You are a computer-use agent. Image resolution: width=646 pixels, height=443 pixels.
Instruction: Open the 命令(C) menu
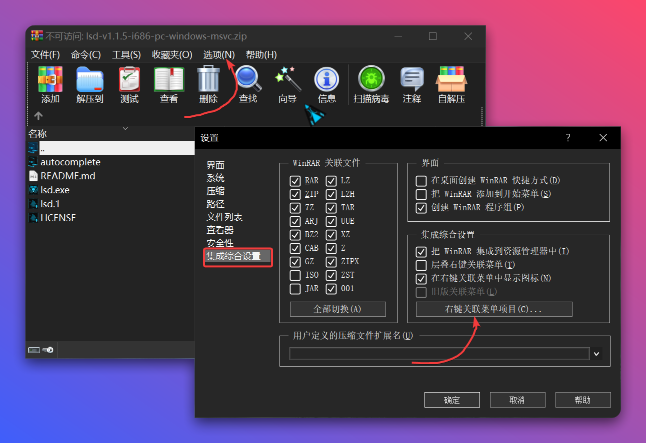click(x=86, y=54)
